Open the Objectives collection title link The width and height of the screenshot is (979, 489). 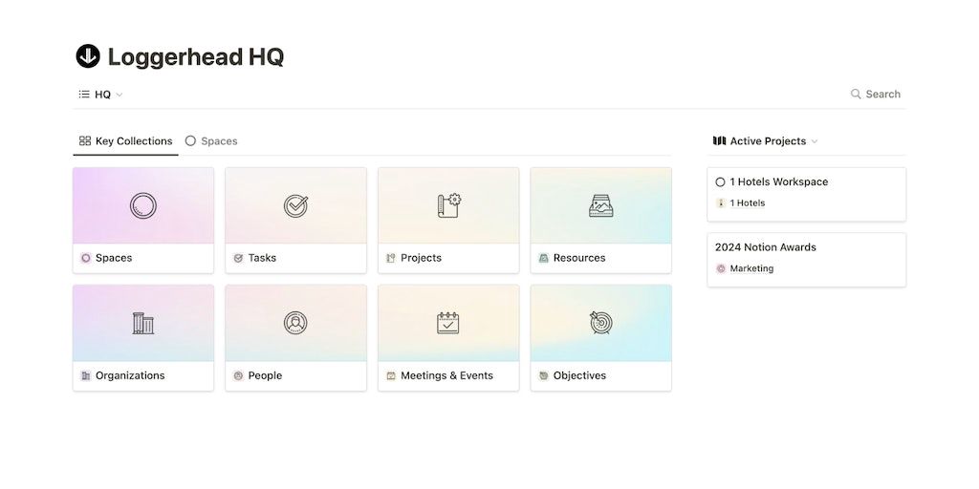(x=579, y=375)
